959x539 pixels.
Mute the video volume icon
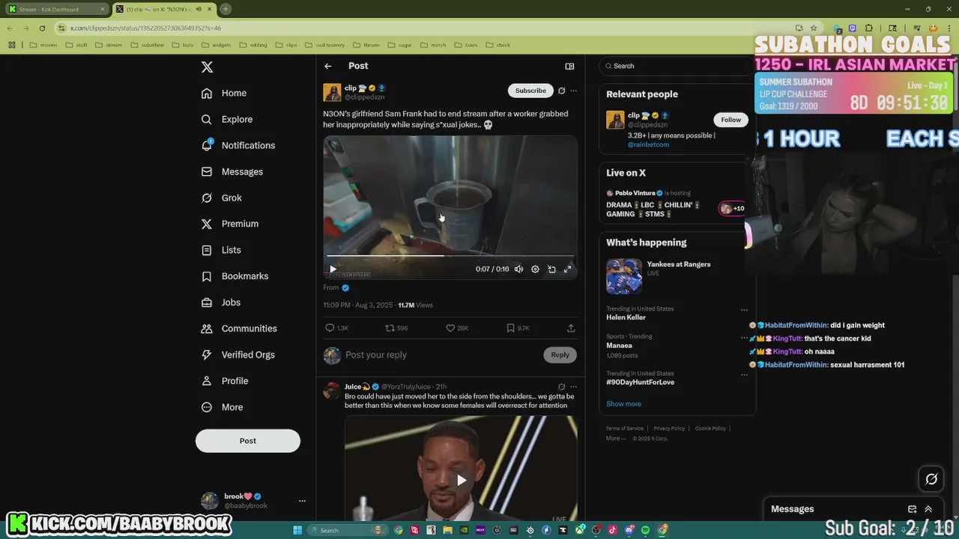click(x=518, y=269)
